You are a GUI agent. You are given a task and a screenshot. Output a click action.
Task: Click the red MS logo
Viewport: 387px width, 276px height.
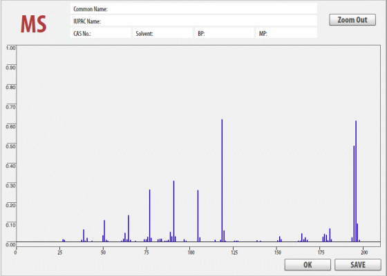[34, 24]
